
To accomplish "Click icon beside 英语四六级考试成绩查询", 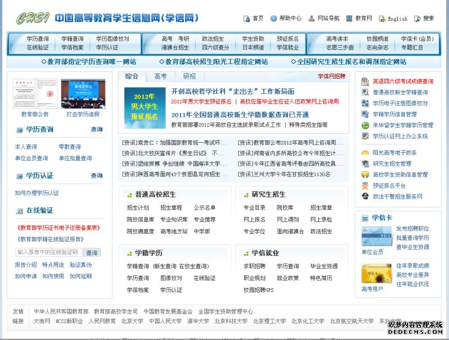I will click(x=365, y=81).
